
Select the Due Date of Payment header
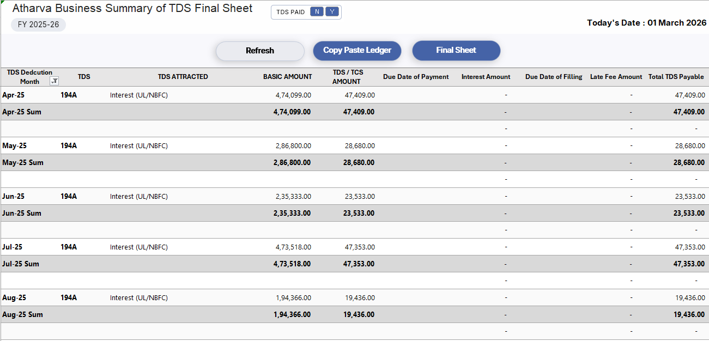tap(416, 76)
